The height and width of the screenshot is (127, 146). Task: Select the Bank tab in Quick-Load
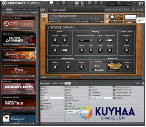point(61,83)
